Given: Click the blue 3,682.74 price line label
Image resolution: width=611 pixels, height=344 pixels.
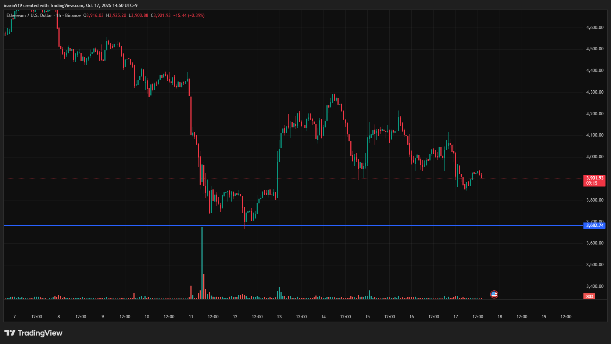Looking at the screenshot, I should (x=594, y=225).
